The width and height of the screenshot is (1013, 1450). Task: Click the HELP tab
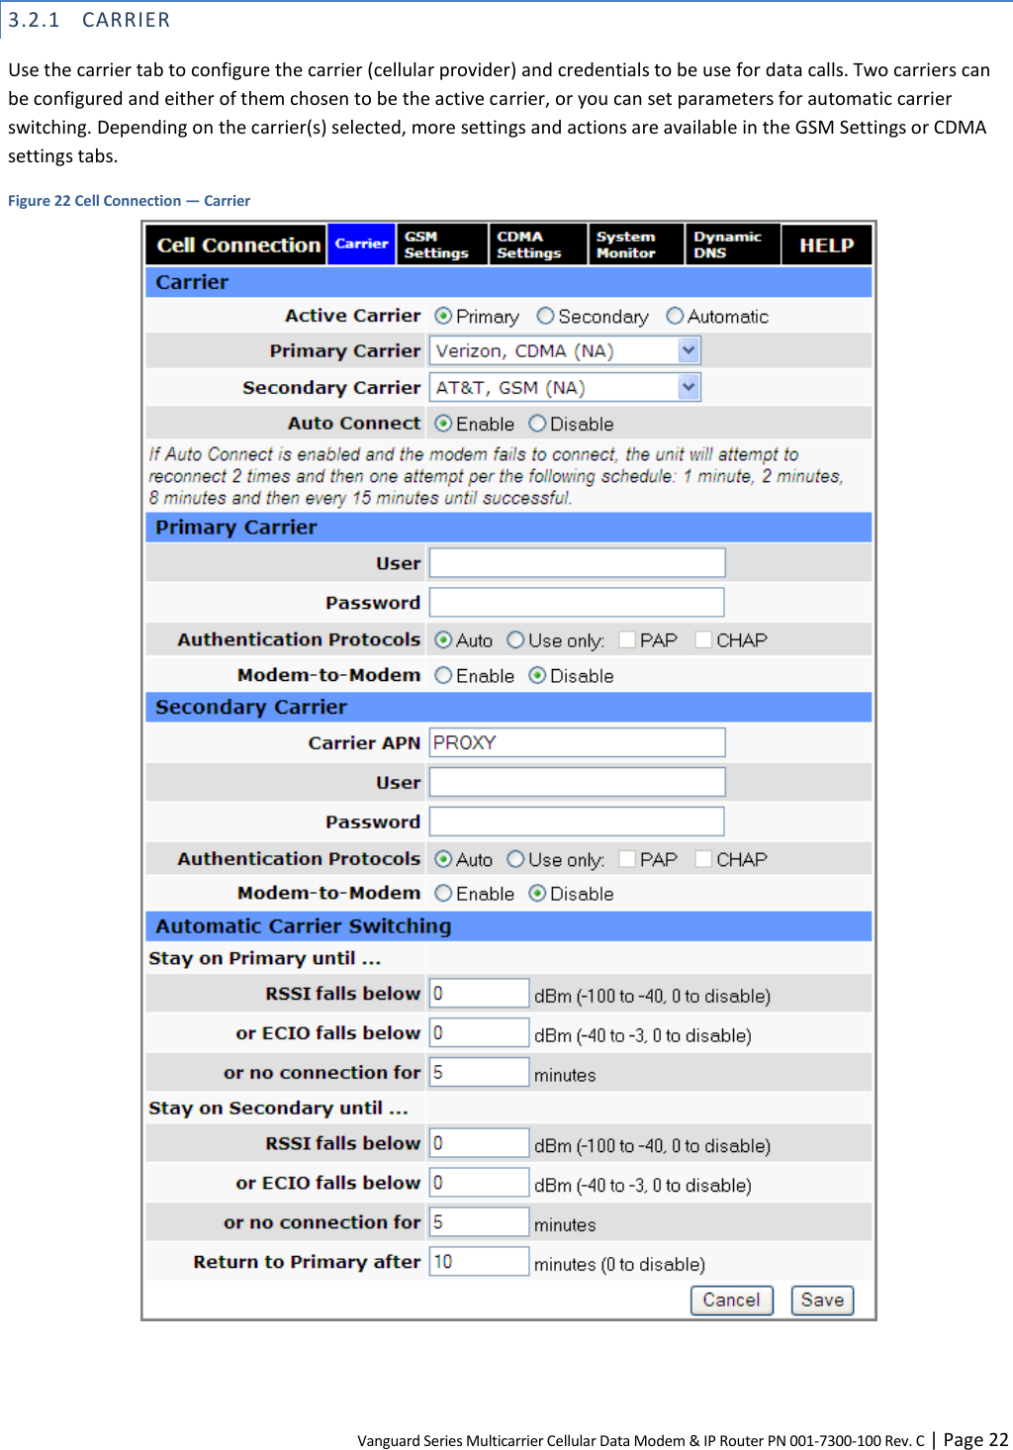(826, 244)
